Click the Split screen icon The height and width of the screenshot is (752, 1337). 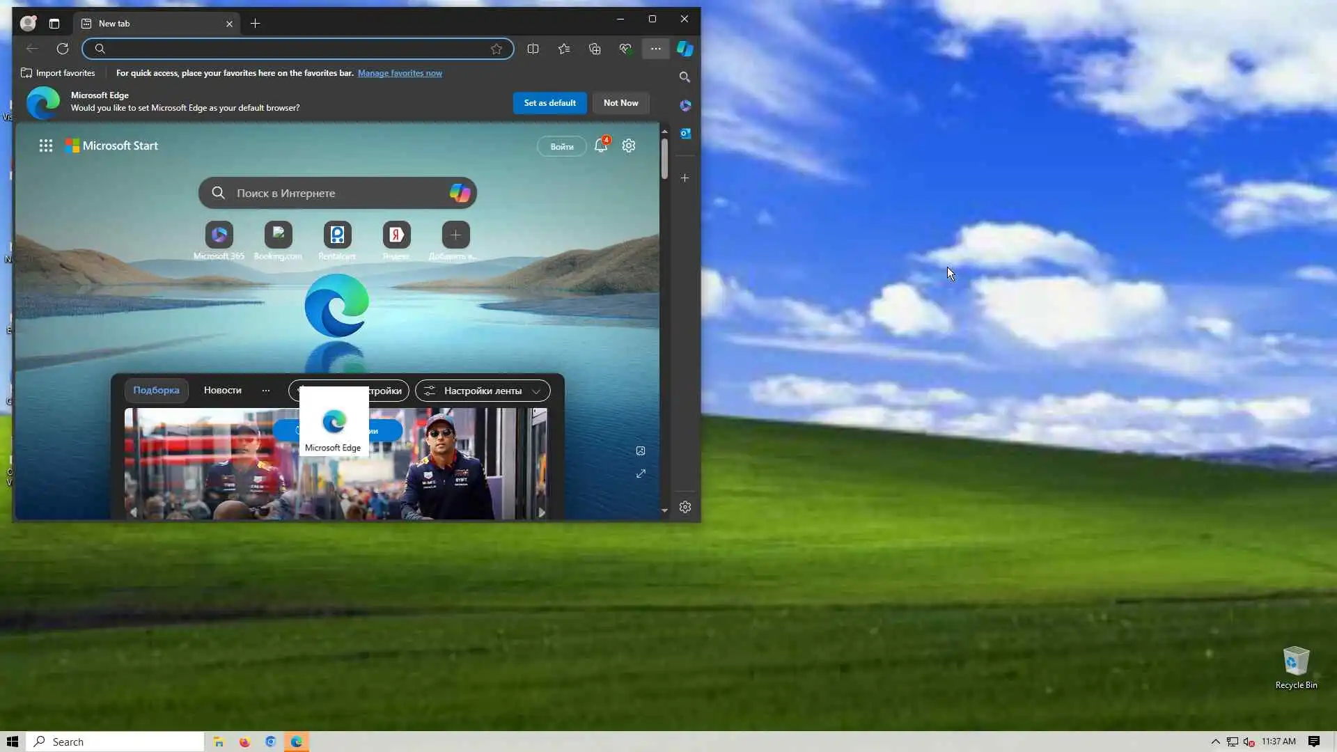[533, 49]
